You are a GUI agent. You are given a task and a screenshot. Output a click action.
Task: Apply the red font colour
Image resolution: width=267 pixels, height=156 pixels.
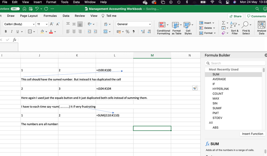(x=51, y=32)
